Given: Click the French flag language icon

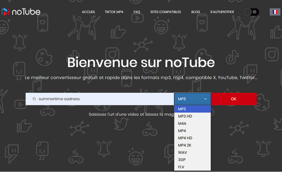Looking at the screenshot, I should click(274, 12).
